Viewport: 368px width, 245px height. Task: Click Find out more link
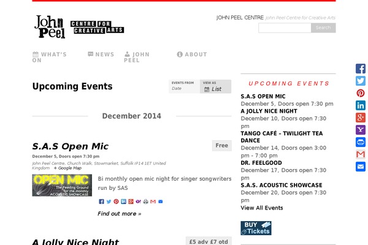[120, 214]
